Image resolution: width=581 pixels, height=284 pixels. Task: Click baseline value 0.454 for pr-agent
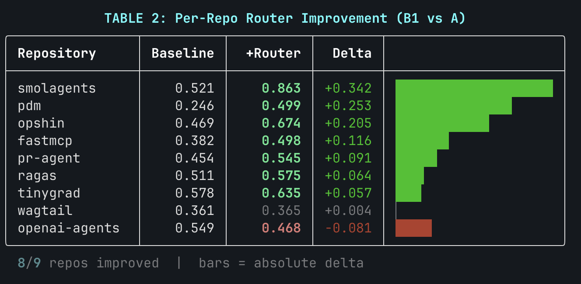click(195, 158)
